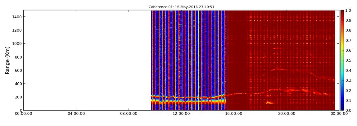Click the yellow vertical stripe after 12:00:00

click(x=199, y=60)
